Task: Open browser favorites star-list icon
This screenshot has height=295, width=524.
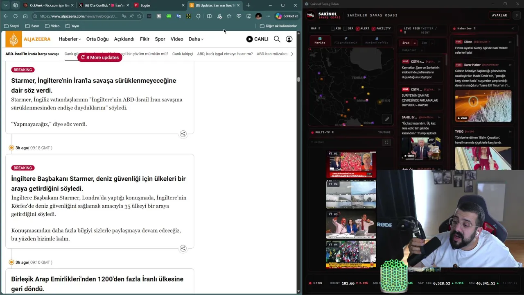Action: [229, 16]
